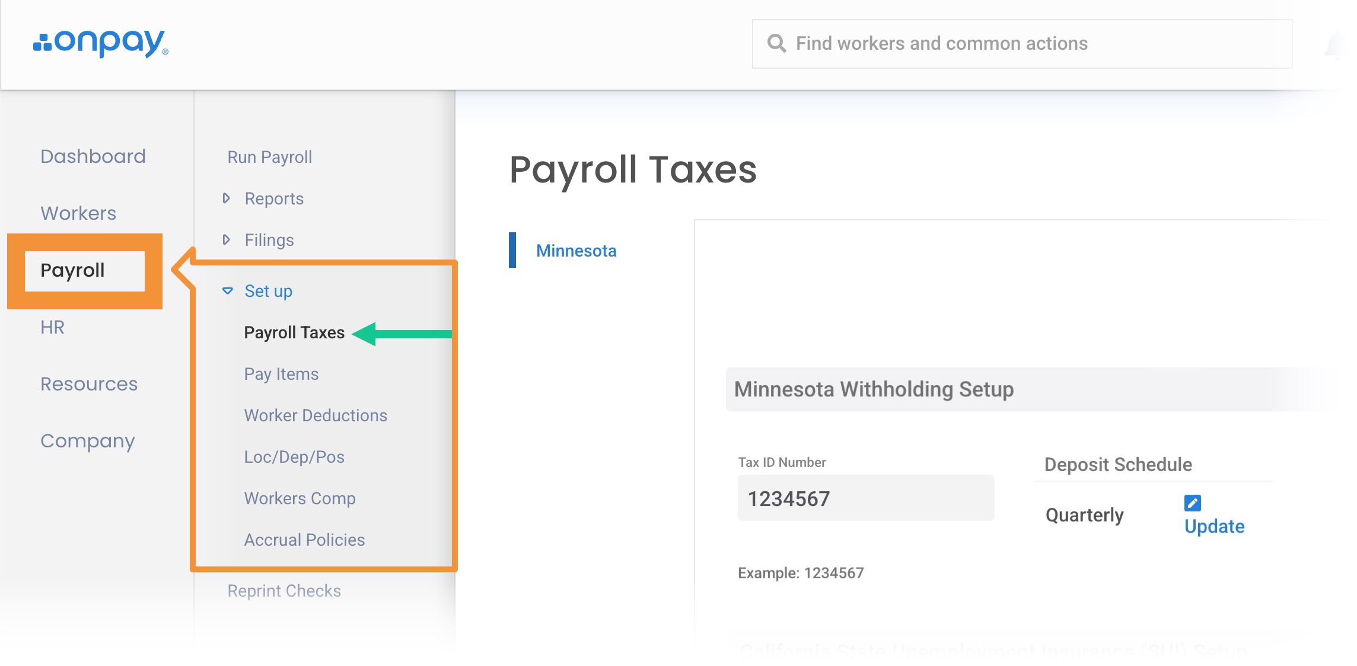
Task: Click the OnPay logo
Action: 101,43
